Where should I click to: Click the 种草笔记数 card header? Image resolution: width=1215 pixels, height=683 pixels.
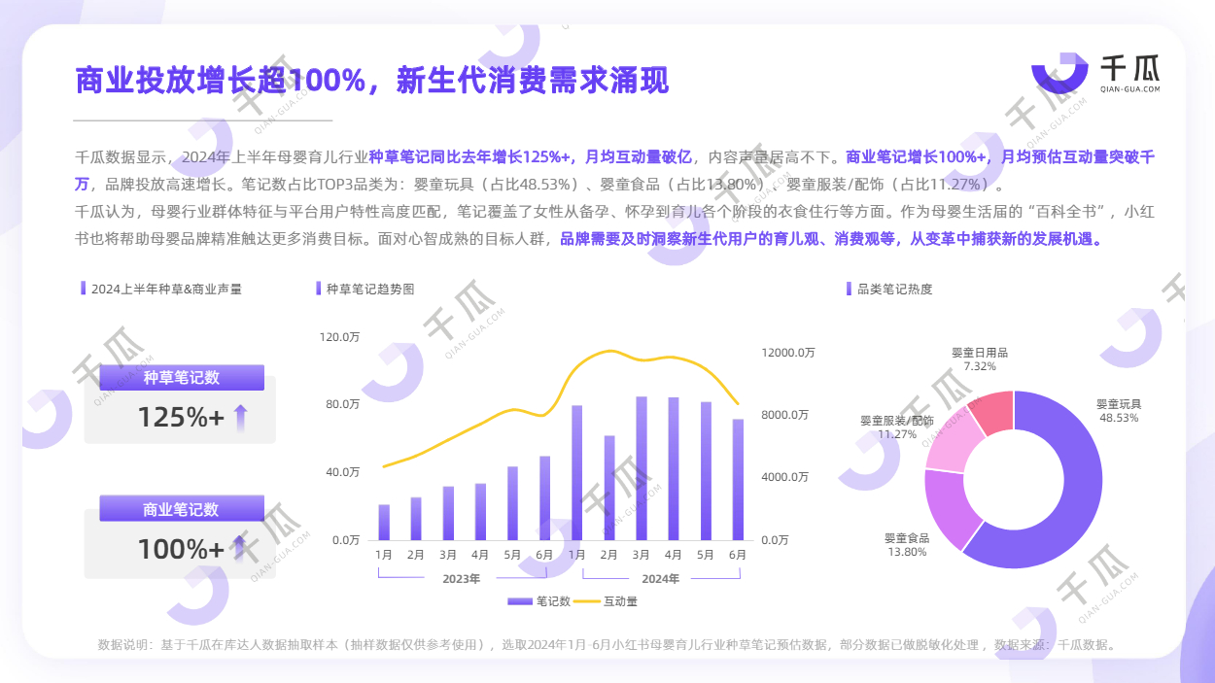181,378
